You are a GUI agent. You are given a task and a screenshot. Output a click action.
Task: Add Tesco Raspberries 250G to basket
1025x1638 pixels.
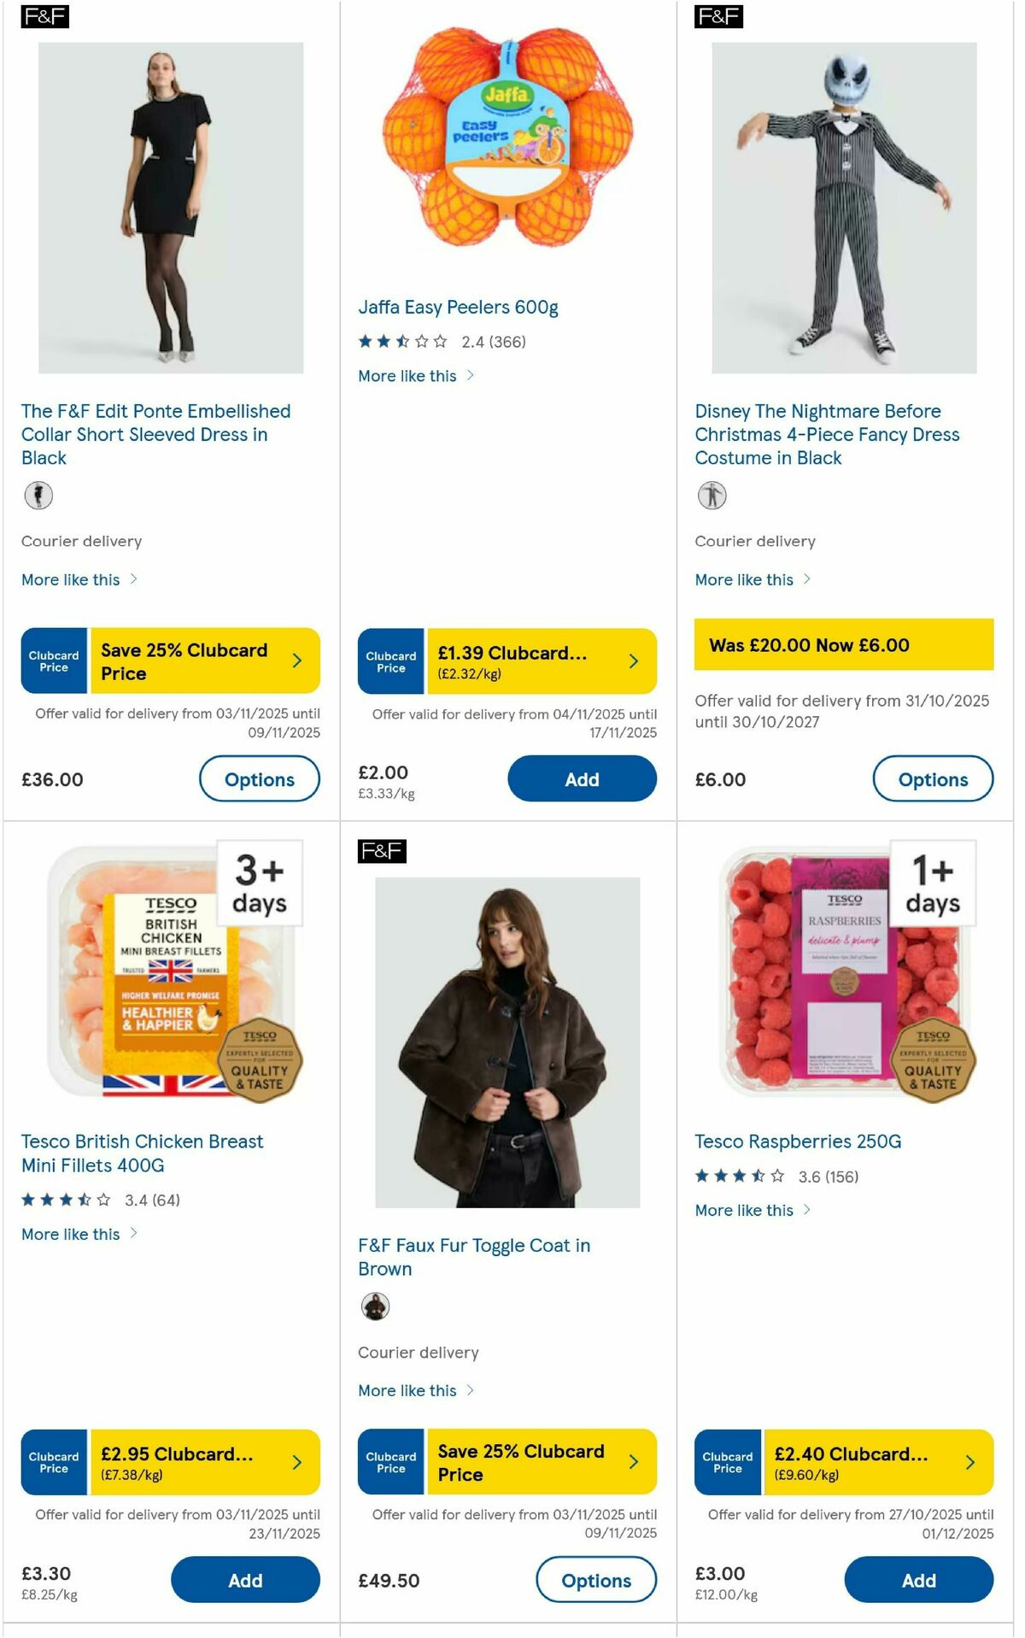918,1580
